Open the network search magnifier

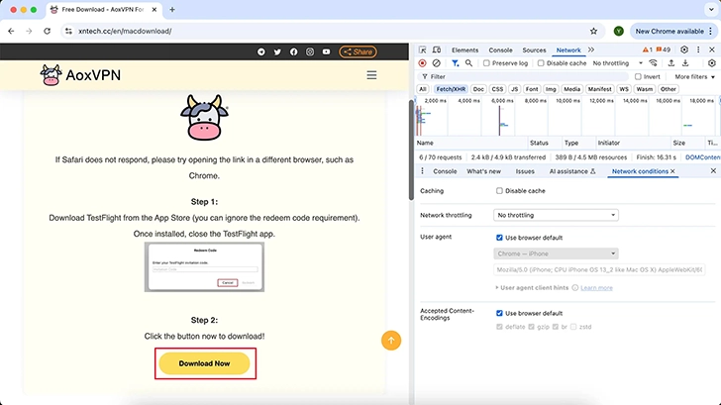click(x=466, y=62)
